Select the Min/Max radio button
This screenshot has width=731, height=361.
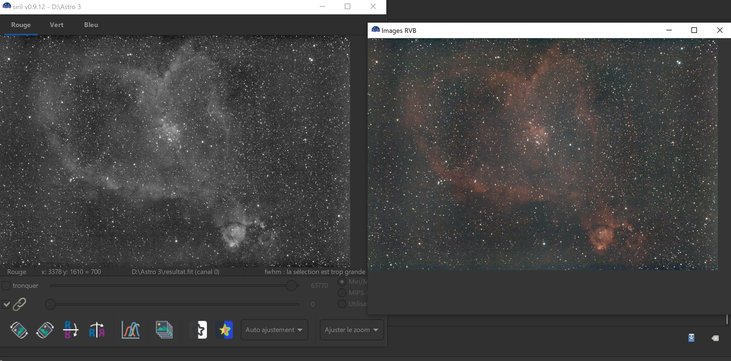coord(342,282)
